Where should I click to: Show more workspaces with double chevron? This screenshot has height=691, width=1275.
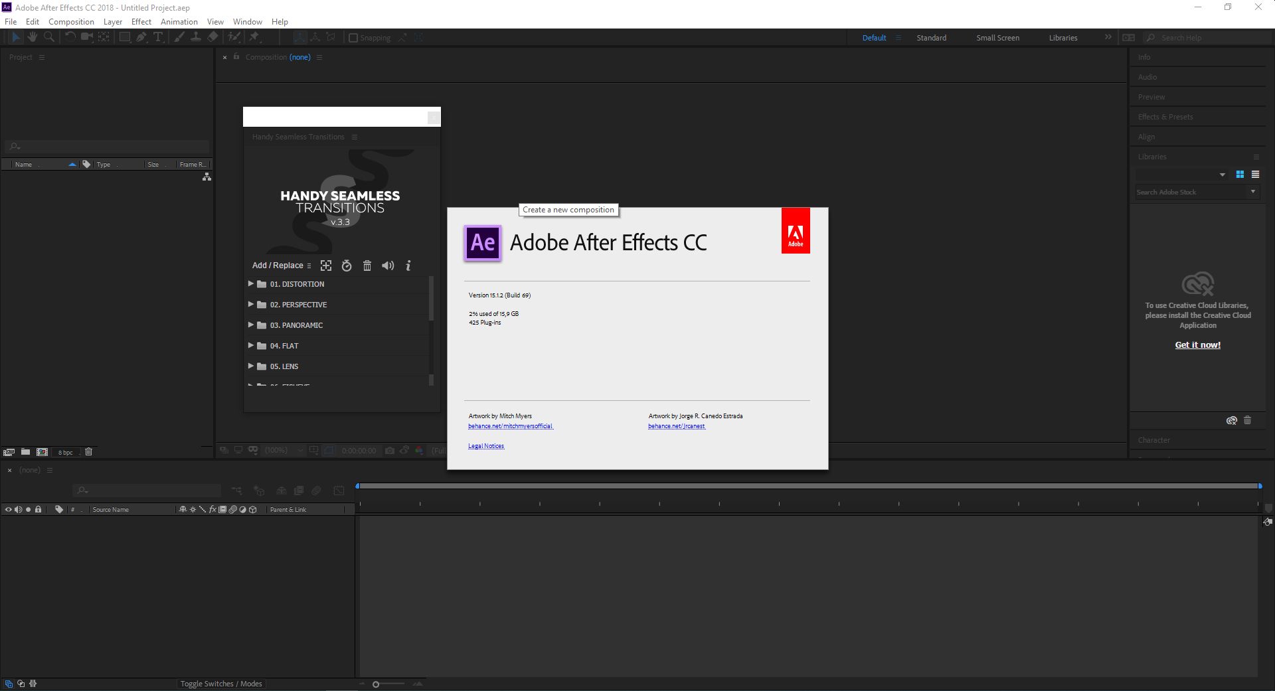coord(1108,37)
